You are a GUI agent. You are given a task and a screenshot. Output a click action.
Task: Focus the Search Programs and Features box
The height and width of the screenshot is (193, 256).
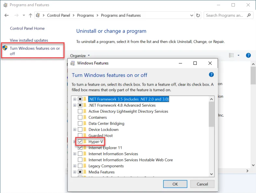(x=225, y=15)
